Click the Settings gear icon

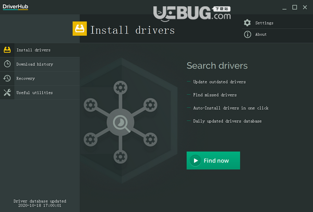pyautogui.click(x=247, y=23)
